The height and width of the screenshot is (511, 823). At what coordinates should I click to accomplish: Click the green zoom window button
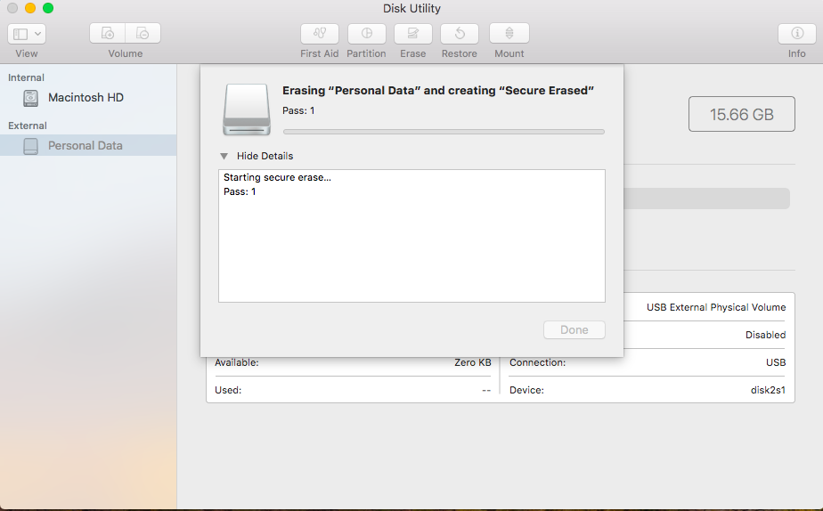pos(48,8)
